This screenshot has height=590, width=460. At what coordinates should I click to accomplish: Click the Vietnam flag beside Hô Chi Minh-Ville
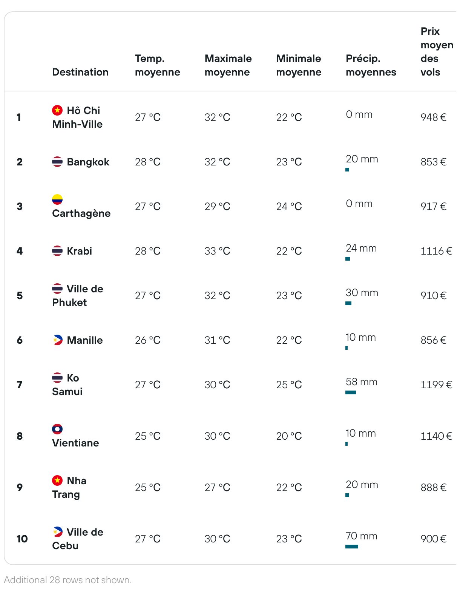pyautogui.click(x=57, y=110)
